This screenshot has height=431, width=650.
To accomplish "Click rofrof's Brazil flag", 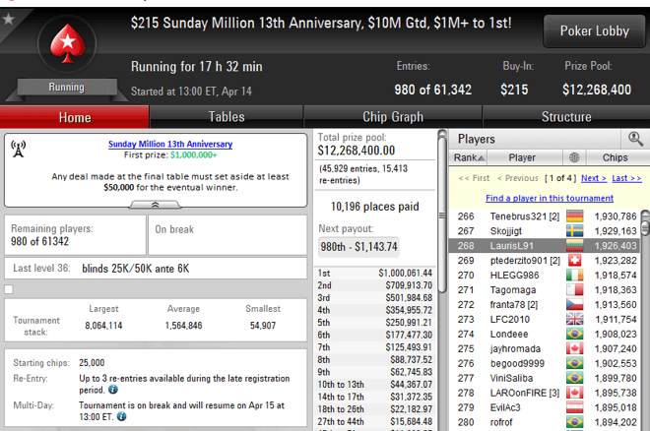I will click(574, 422).
